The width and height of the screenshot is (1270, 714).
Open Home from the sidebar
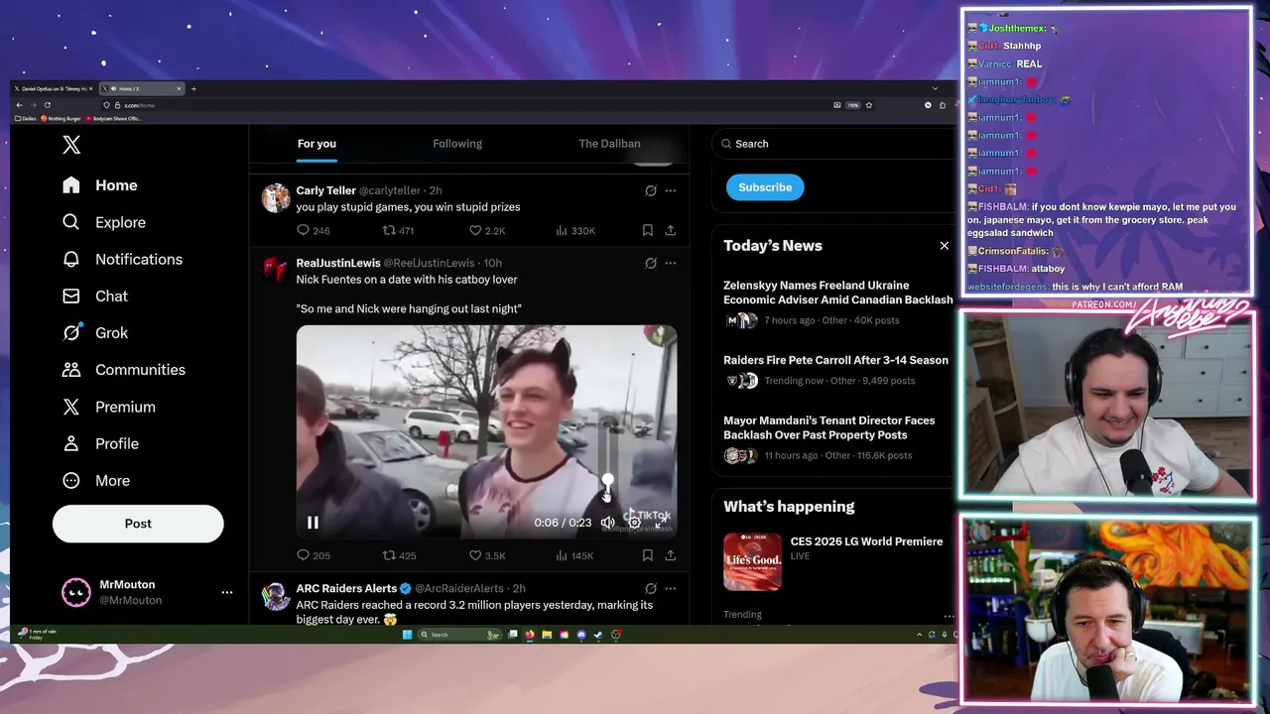[x=99, y=185]
